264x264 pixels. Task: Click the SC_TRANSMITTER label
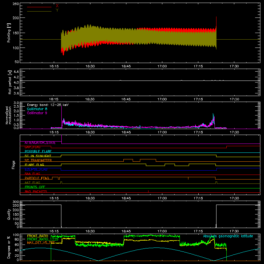coord(38,160)
